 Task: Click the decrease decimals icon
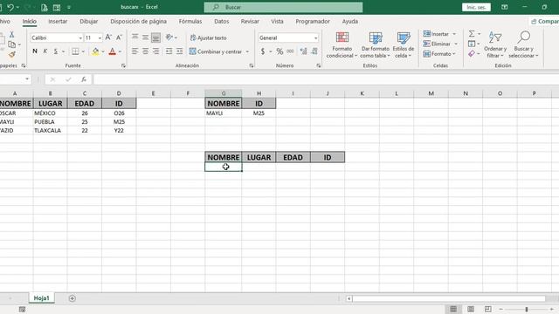pos(314,51)
